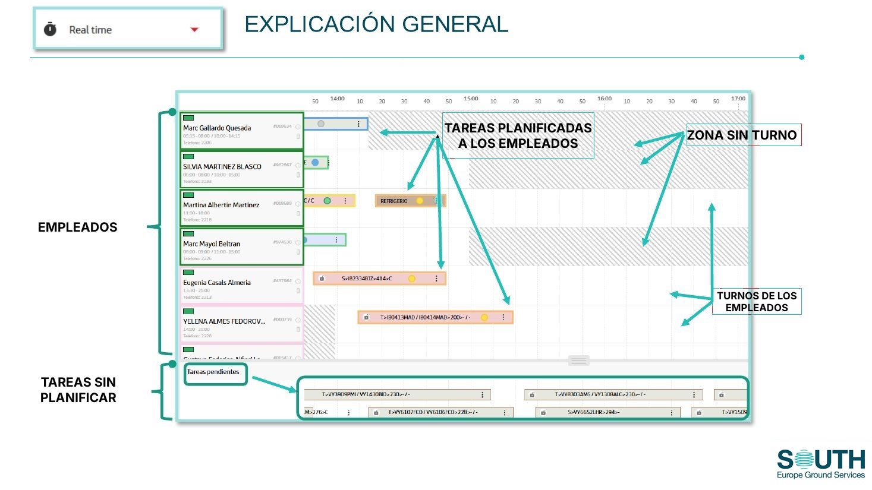This screenshot has height=490, width=872.
Task: Select employee YELENA ALMES FEDOROV
Action: pyautogui.click(x=241, y=324)
